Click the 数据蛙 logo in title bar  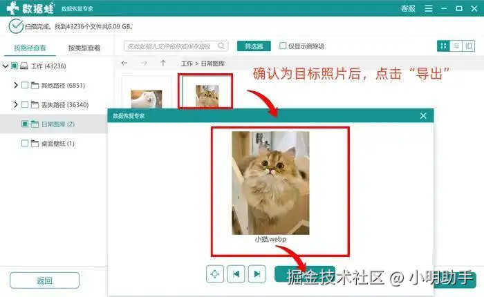click(30, 8)
